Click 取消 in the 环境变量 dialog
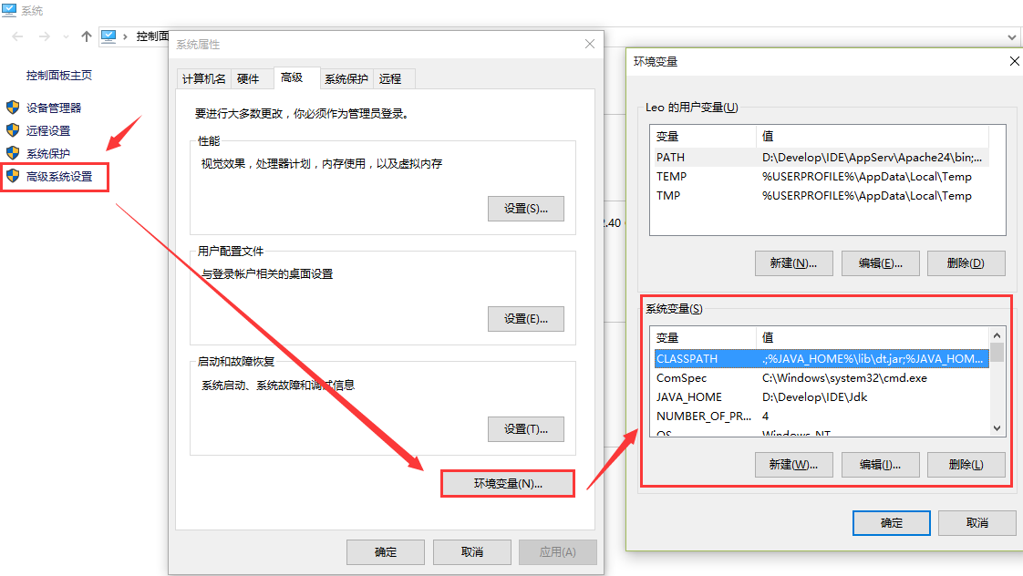Image resolution: width=1023 pixels, height=576 pixels. coord(976,522)
